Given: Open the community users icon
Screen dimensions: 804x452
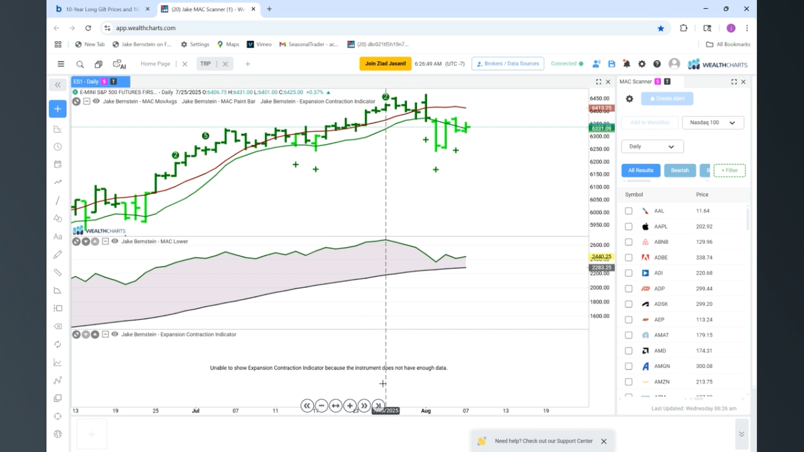Looking at the screenshot, I should tap(596, 64).
